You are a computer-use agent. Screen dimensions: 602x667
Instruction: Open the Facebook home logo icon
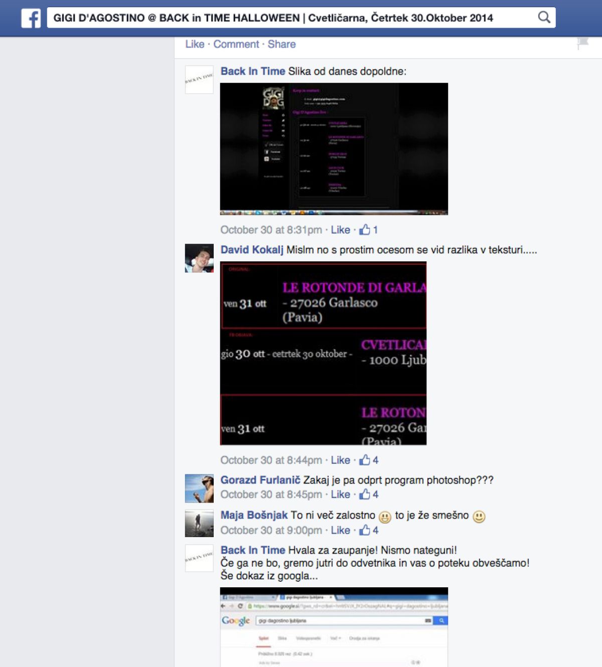[31, 18]
